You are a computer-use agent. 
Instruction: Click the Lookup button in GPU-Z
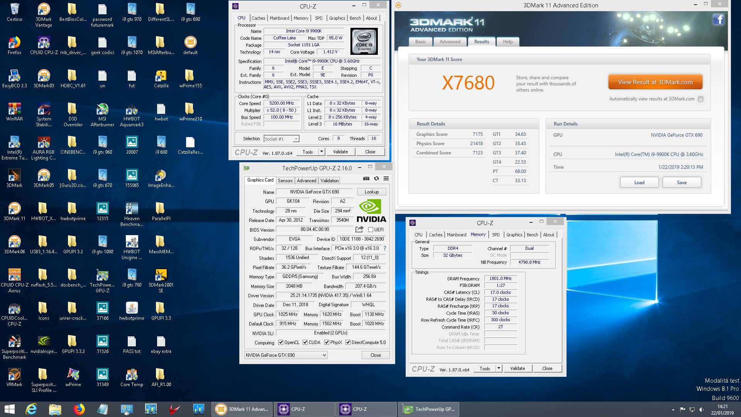(371, 192)
